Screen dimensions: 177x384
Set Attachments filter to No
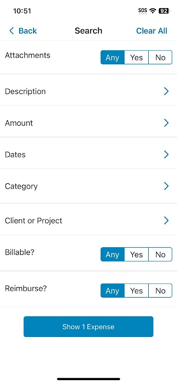click(x=160, y=58)
